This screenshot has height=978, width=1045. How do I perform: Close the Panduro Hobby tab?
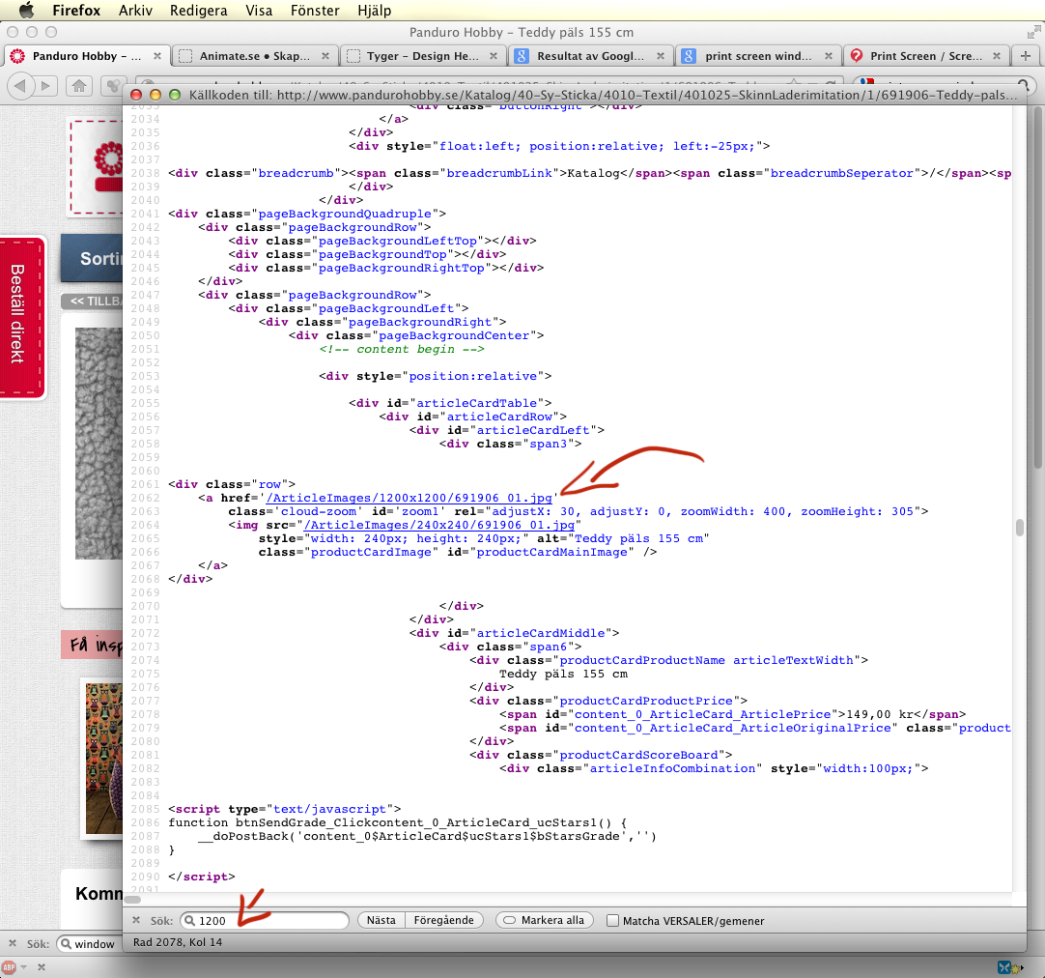157,56
